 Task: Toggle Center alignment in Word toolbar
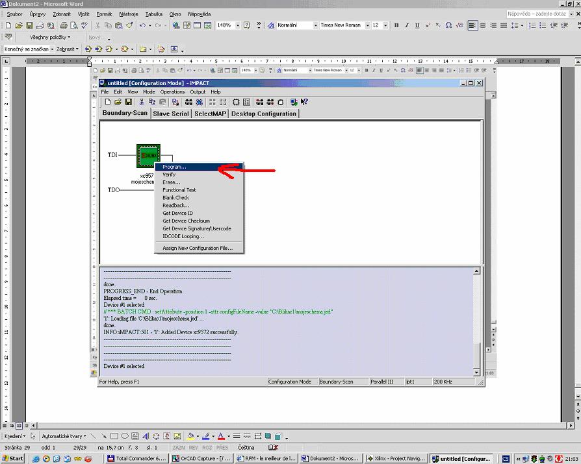point(483,25)
